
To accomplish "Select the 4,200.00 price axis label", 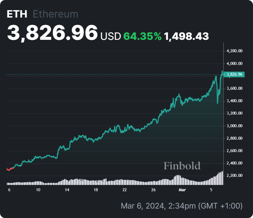I will (234, 51).
